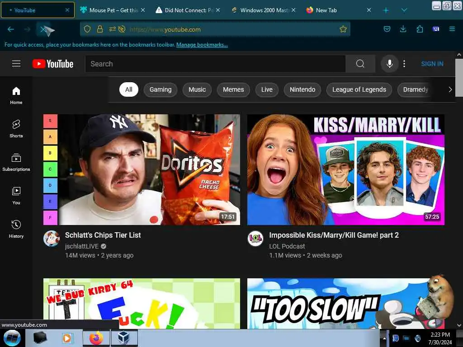463x347 pixels.
Task: Close the Mouse Pet tab
Action: pos(143,10)
